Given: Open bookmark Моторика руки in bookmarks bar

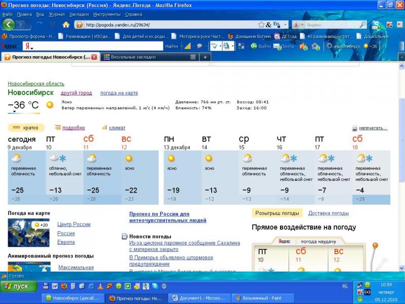Looking at the screenshot, I should (x=197, y=36).
